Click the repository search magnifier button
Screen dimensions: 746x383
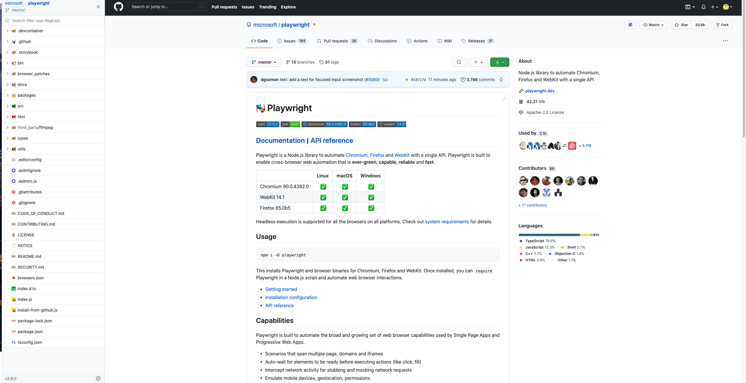(459, 62)
